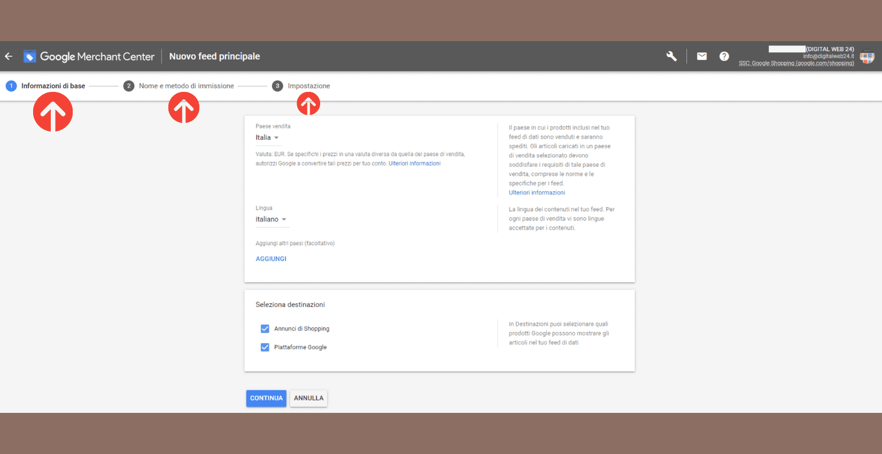Click the Piattaforme Google label

(300, 347)
